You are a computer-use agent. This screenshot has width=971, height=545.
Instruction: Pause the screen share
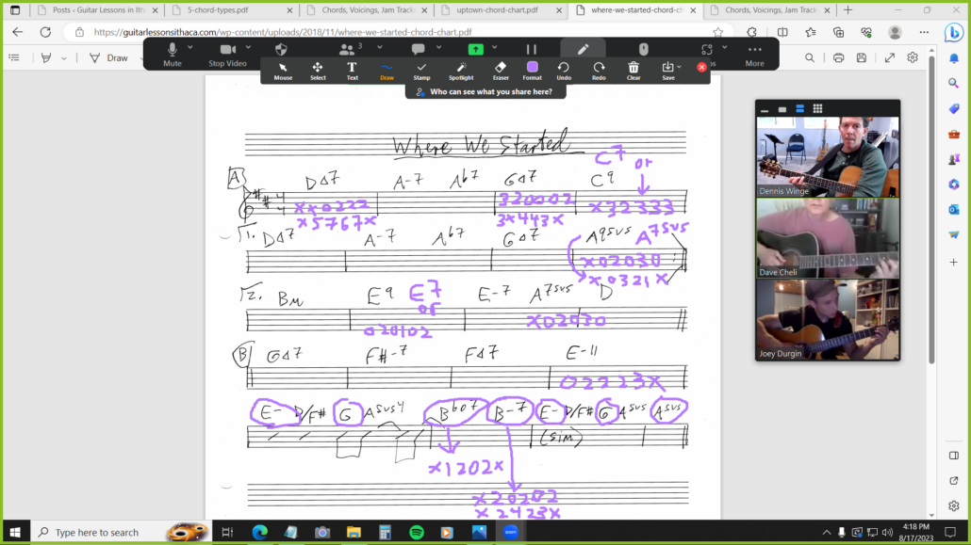(x=531, y=49)
